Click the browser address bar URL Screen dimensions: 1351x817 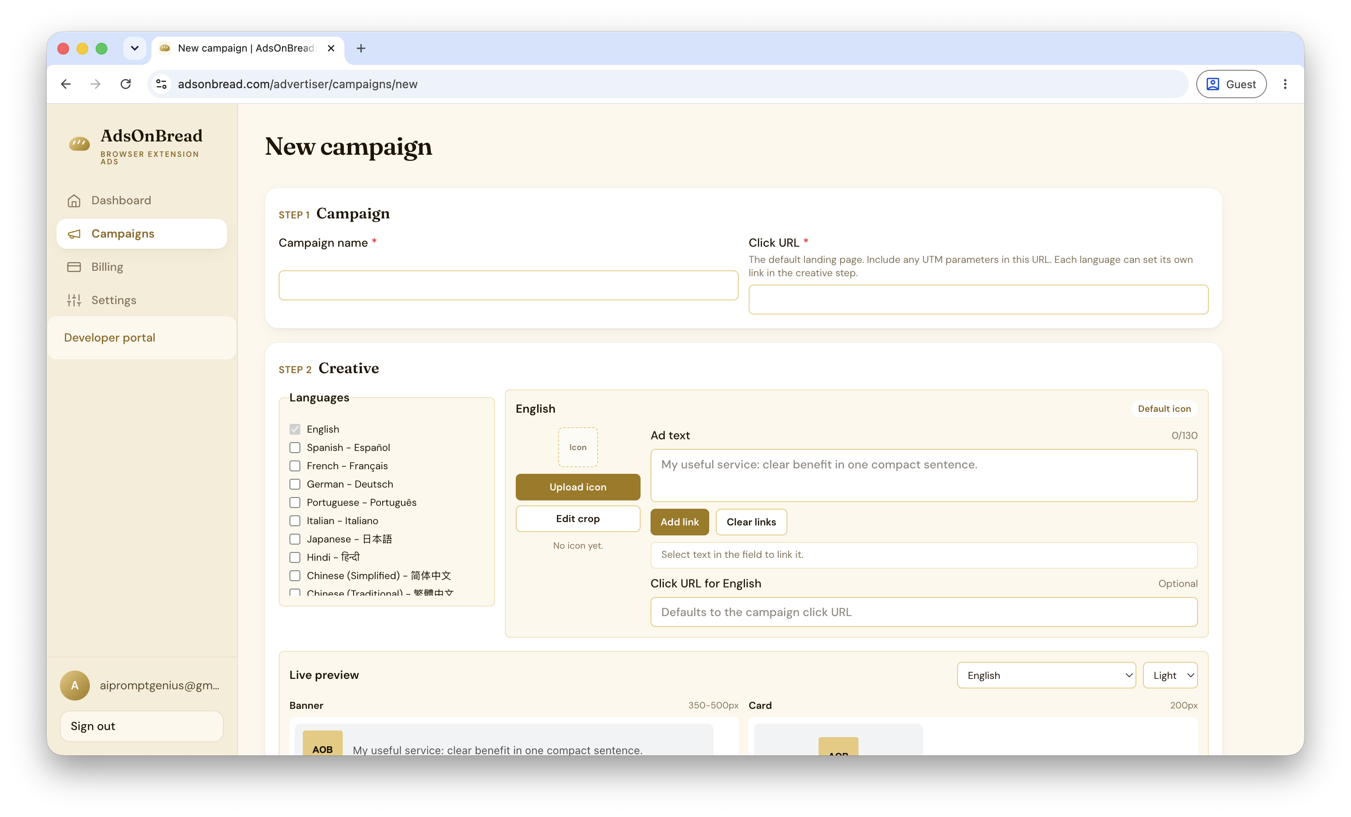coord(298,84)
